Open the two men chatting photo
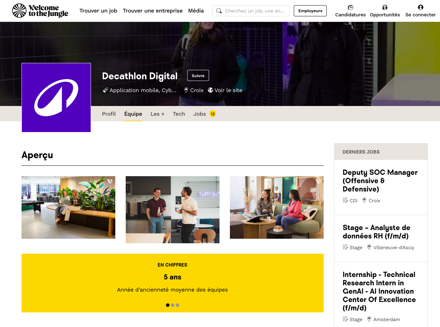The width and height of the screenshot is (440, 327). tap(173, 210)
